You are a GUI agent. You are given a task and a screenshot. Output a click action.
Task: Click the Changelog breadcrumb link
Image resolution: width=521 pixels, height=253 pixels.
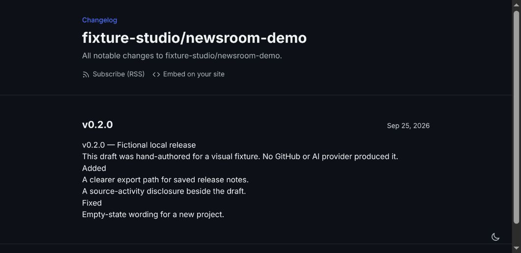[99, 20]
